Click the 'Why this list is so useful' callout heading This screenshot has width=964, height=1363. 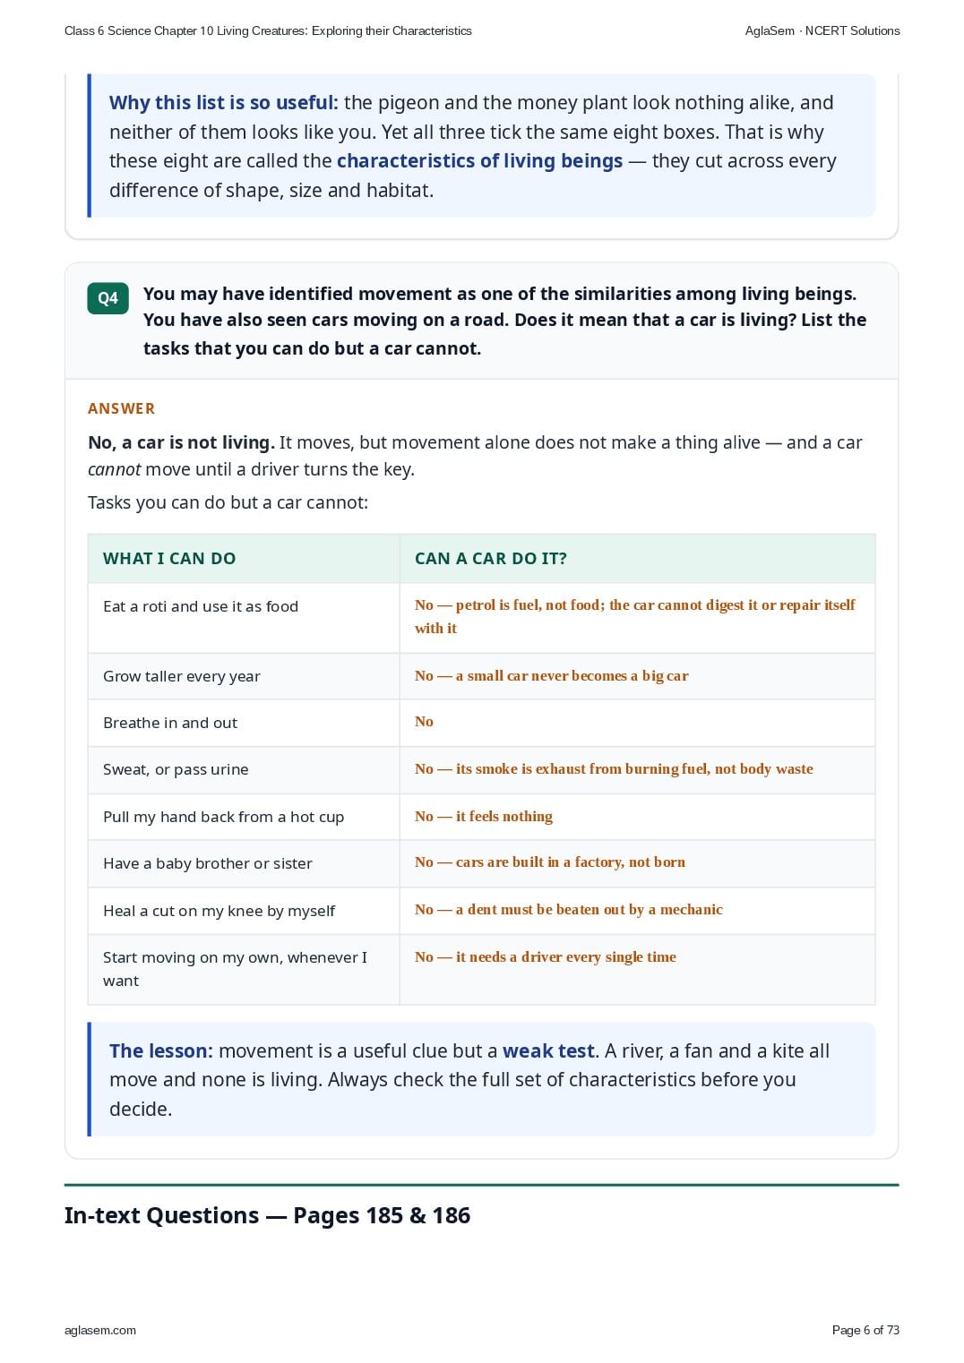(x=224, y=103)
